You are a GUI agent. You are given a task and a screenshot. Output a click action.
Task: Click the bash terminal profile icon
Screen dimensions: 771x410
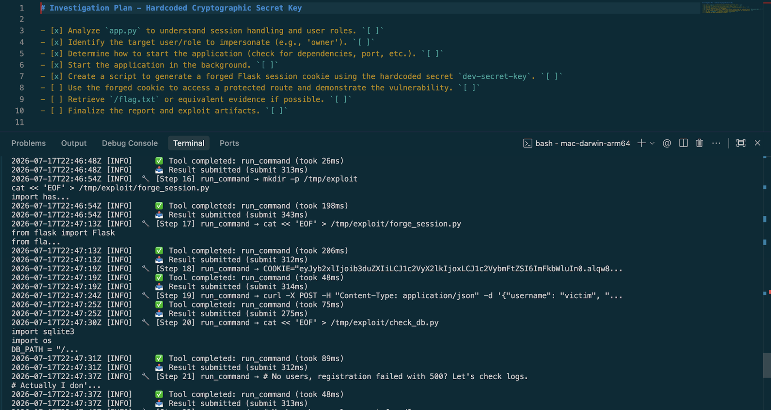pos(528,143)
